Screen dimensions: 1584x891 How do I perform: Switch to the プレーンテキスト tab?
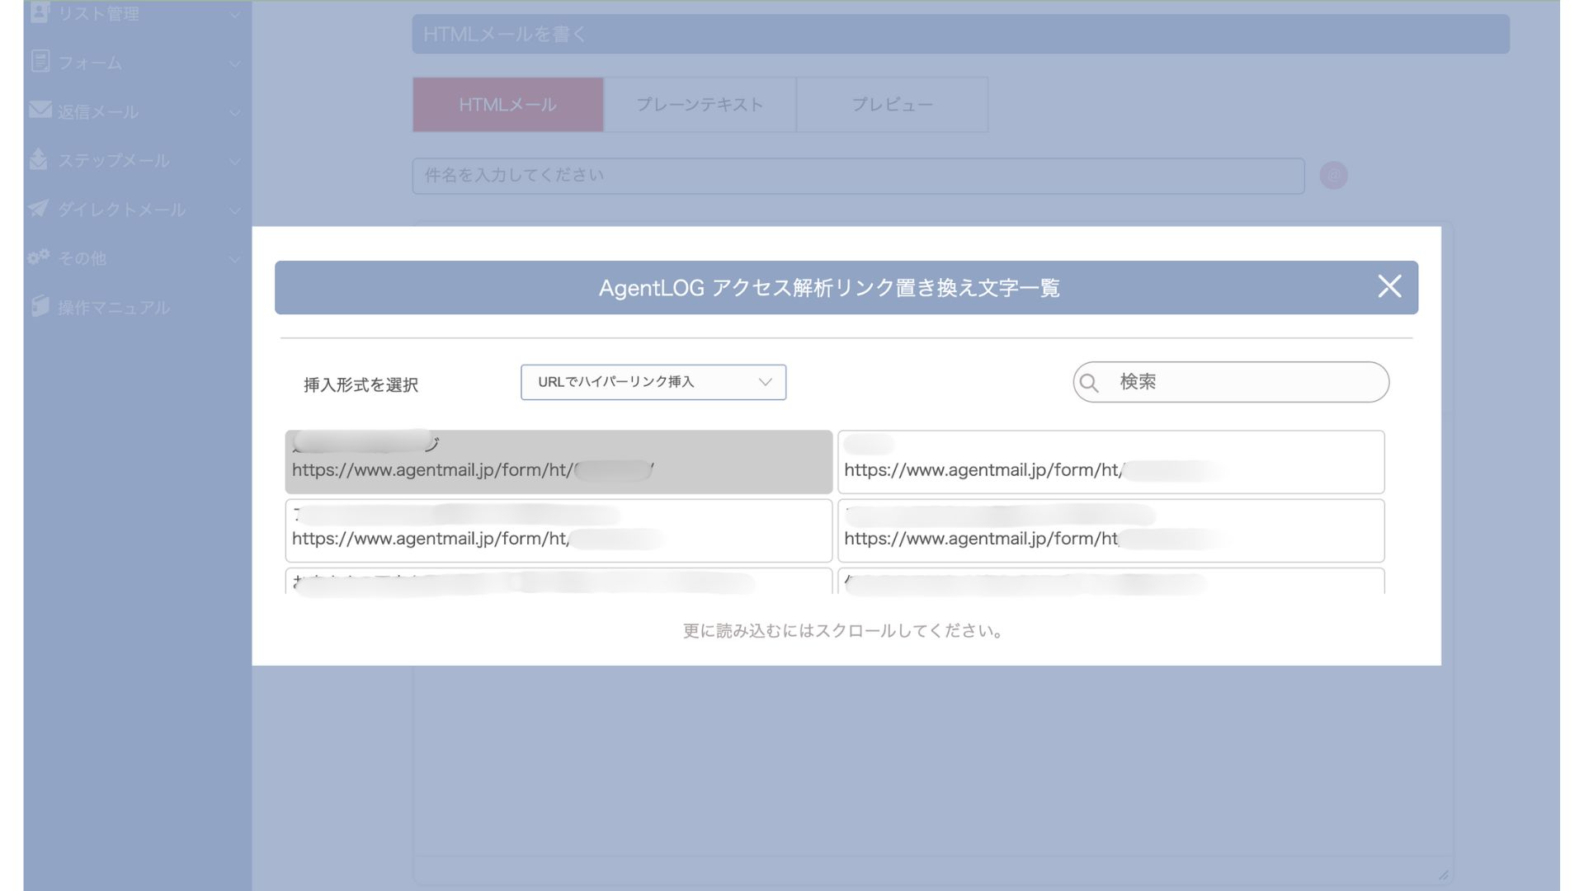[700, 105]
